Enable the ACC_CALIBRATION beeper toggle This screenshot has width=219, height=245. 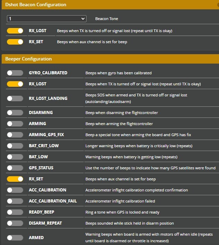tap(15, 190)
